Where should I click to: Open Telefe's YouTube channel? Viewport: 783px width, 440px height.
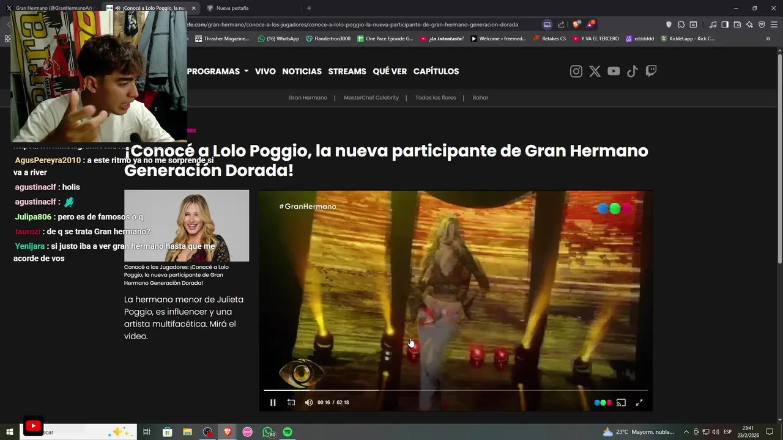[614, 71]
